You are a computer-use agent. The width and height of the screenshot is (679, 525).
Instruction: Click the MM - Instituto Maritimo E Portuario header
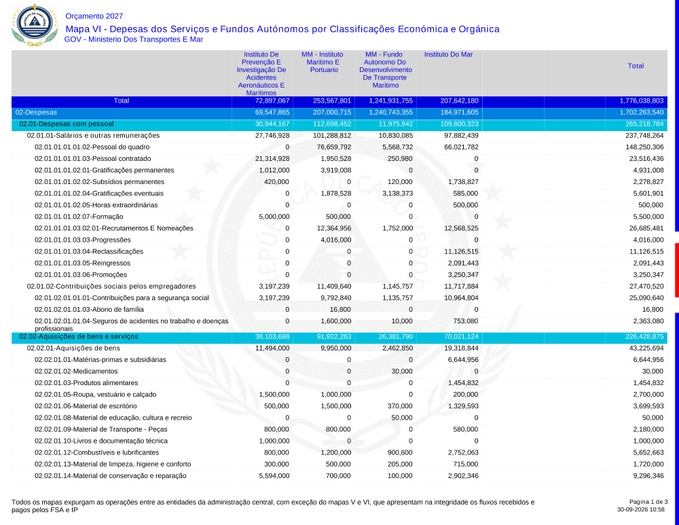pyautogui.click(x=323, y=62)
